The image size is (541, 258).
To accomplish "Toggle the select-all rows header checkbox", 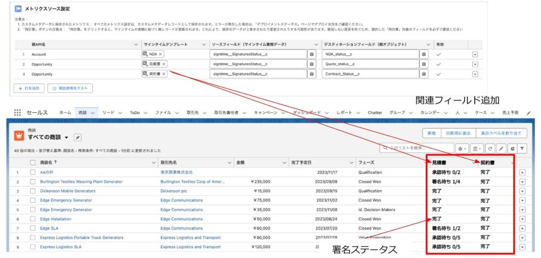I will [x=32, y=162].
